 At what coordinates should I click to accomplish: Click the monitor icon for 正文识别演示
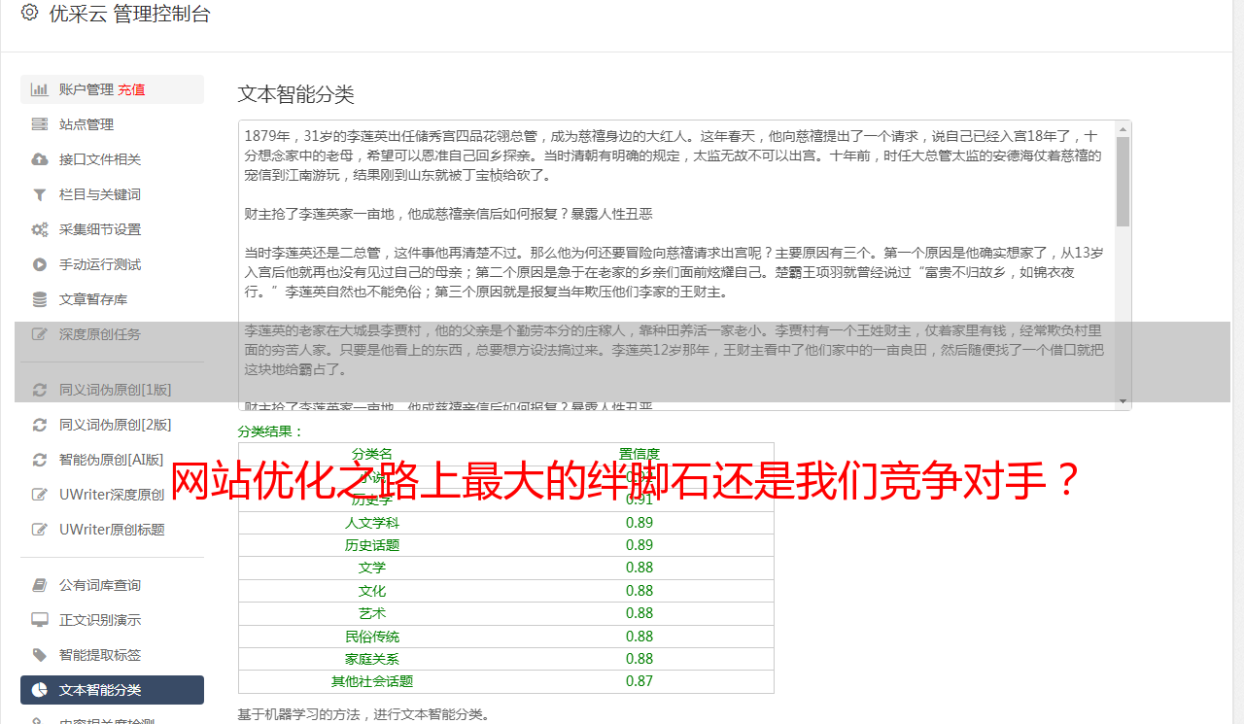(x=40, y=620)
